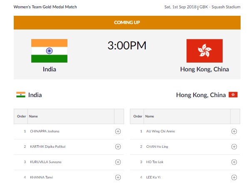This screenshot has height=188, width=251.
Task: Expand HO Tze Lok plus icon
Action: click(x=234, y=162)
